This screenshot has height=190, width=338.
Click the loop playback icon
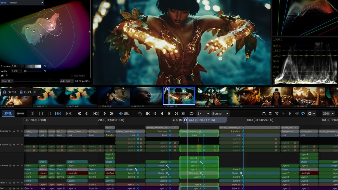tap(191, 113)
